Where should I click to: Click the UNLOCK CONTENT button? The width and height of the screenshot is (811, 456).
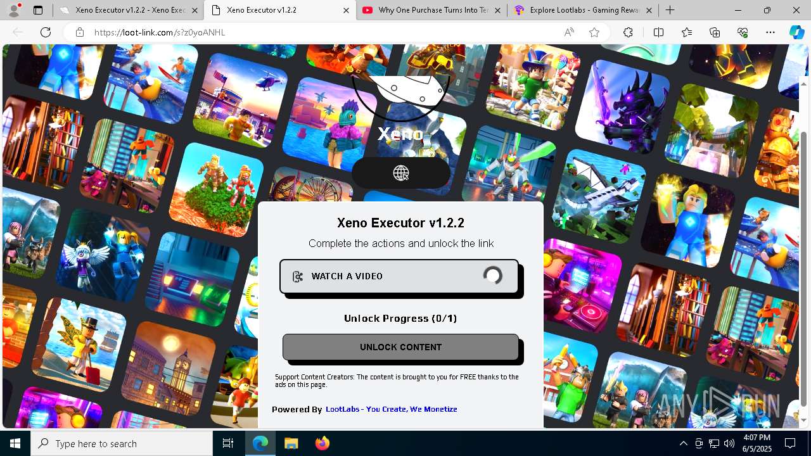(400, 347)
